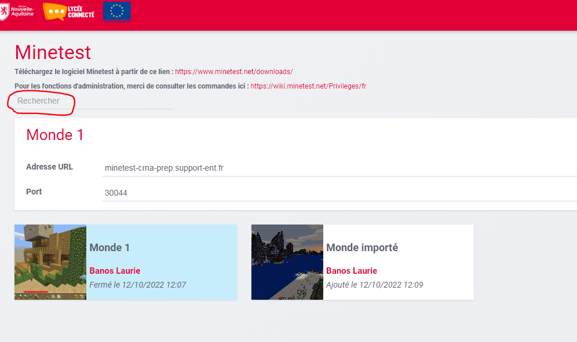This screenshot has width=577, height=342.
Task: Open Banos Laurie under Monde importé card
Action: click(352, 271)
